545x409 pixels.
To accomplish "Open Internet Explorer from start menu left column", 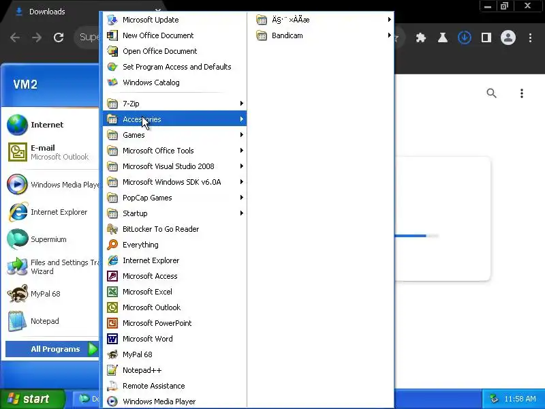I will click(x=52, y=212).
